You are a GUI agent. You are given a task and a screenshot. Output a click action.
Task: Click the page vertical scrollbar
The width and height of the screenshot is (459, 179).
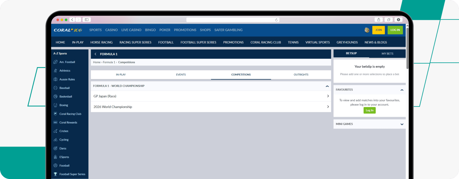(x=407, y=48)
